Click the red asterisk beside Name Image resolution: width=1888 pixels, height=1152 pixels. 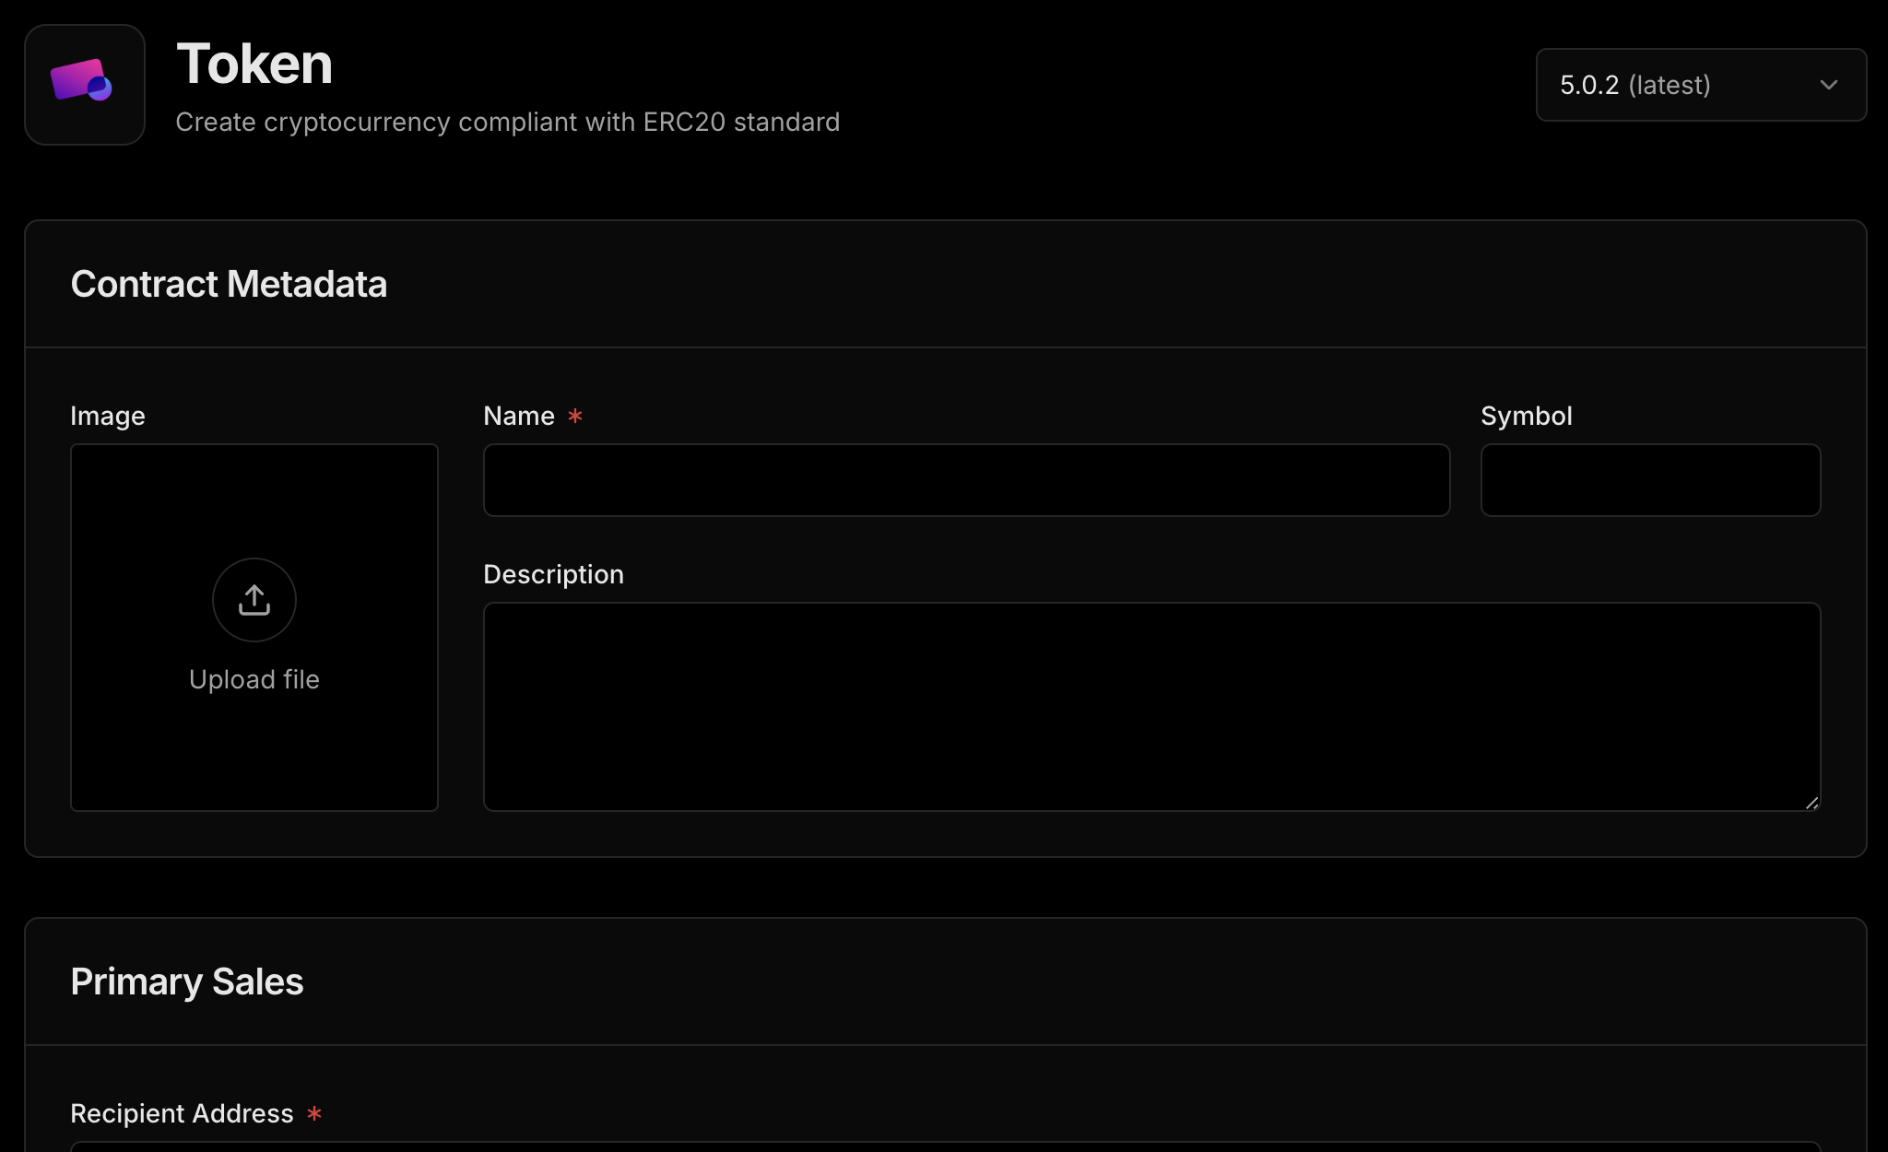click(575, 416)
